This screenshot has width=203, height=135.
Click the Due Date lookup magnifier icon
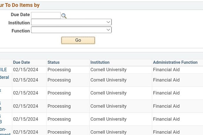pos(64,16)
